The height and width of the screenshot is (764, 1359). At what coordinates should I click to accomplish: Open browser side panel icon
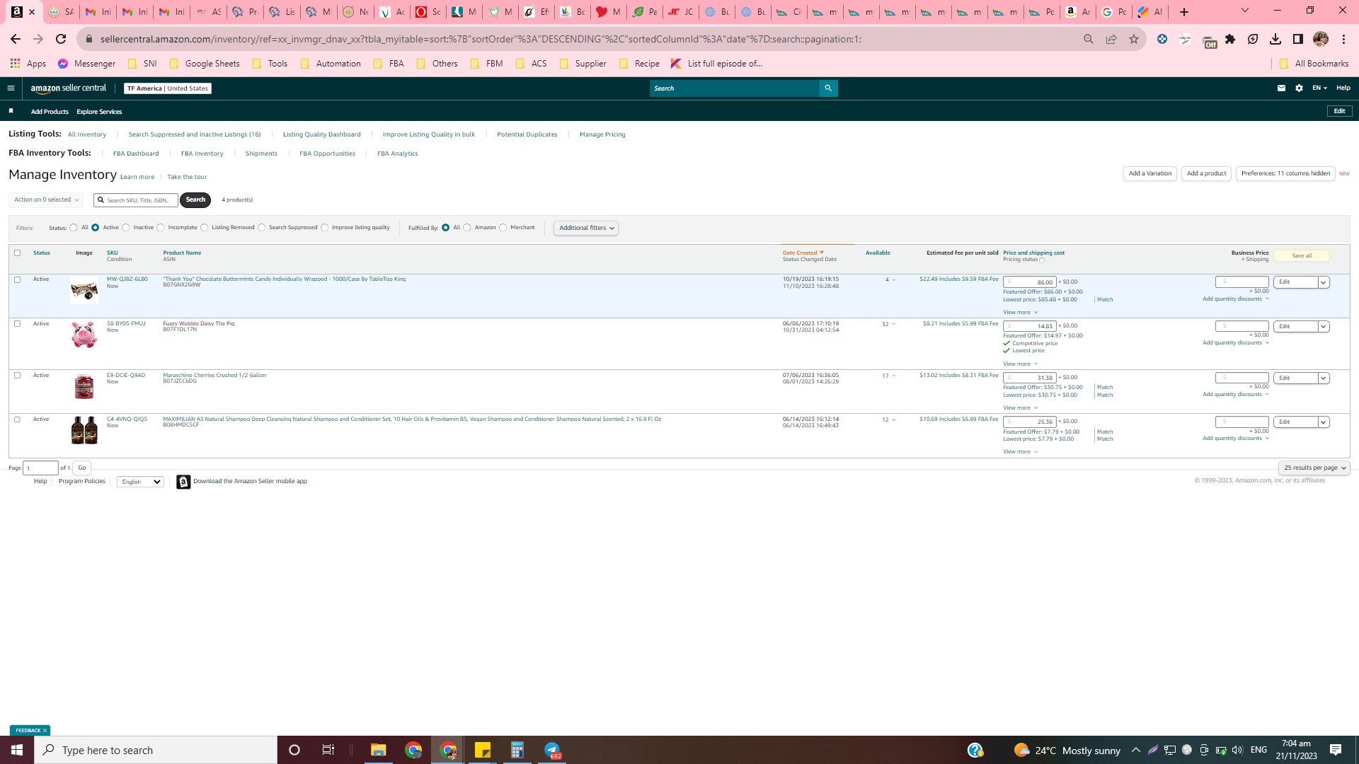(x=1298, y=39)
